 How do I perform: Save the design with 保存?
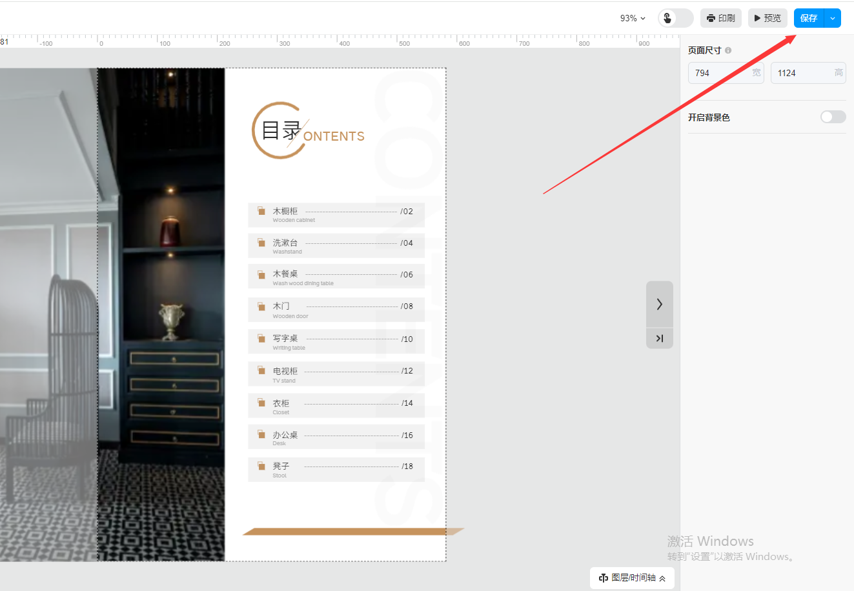809,18
